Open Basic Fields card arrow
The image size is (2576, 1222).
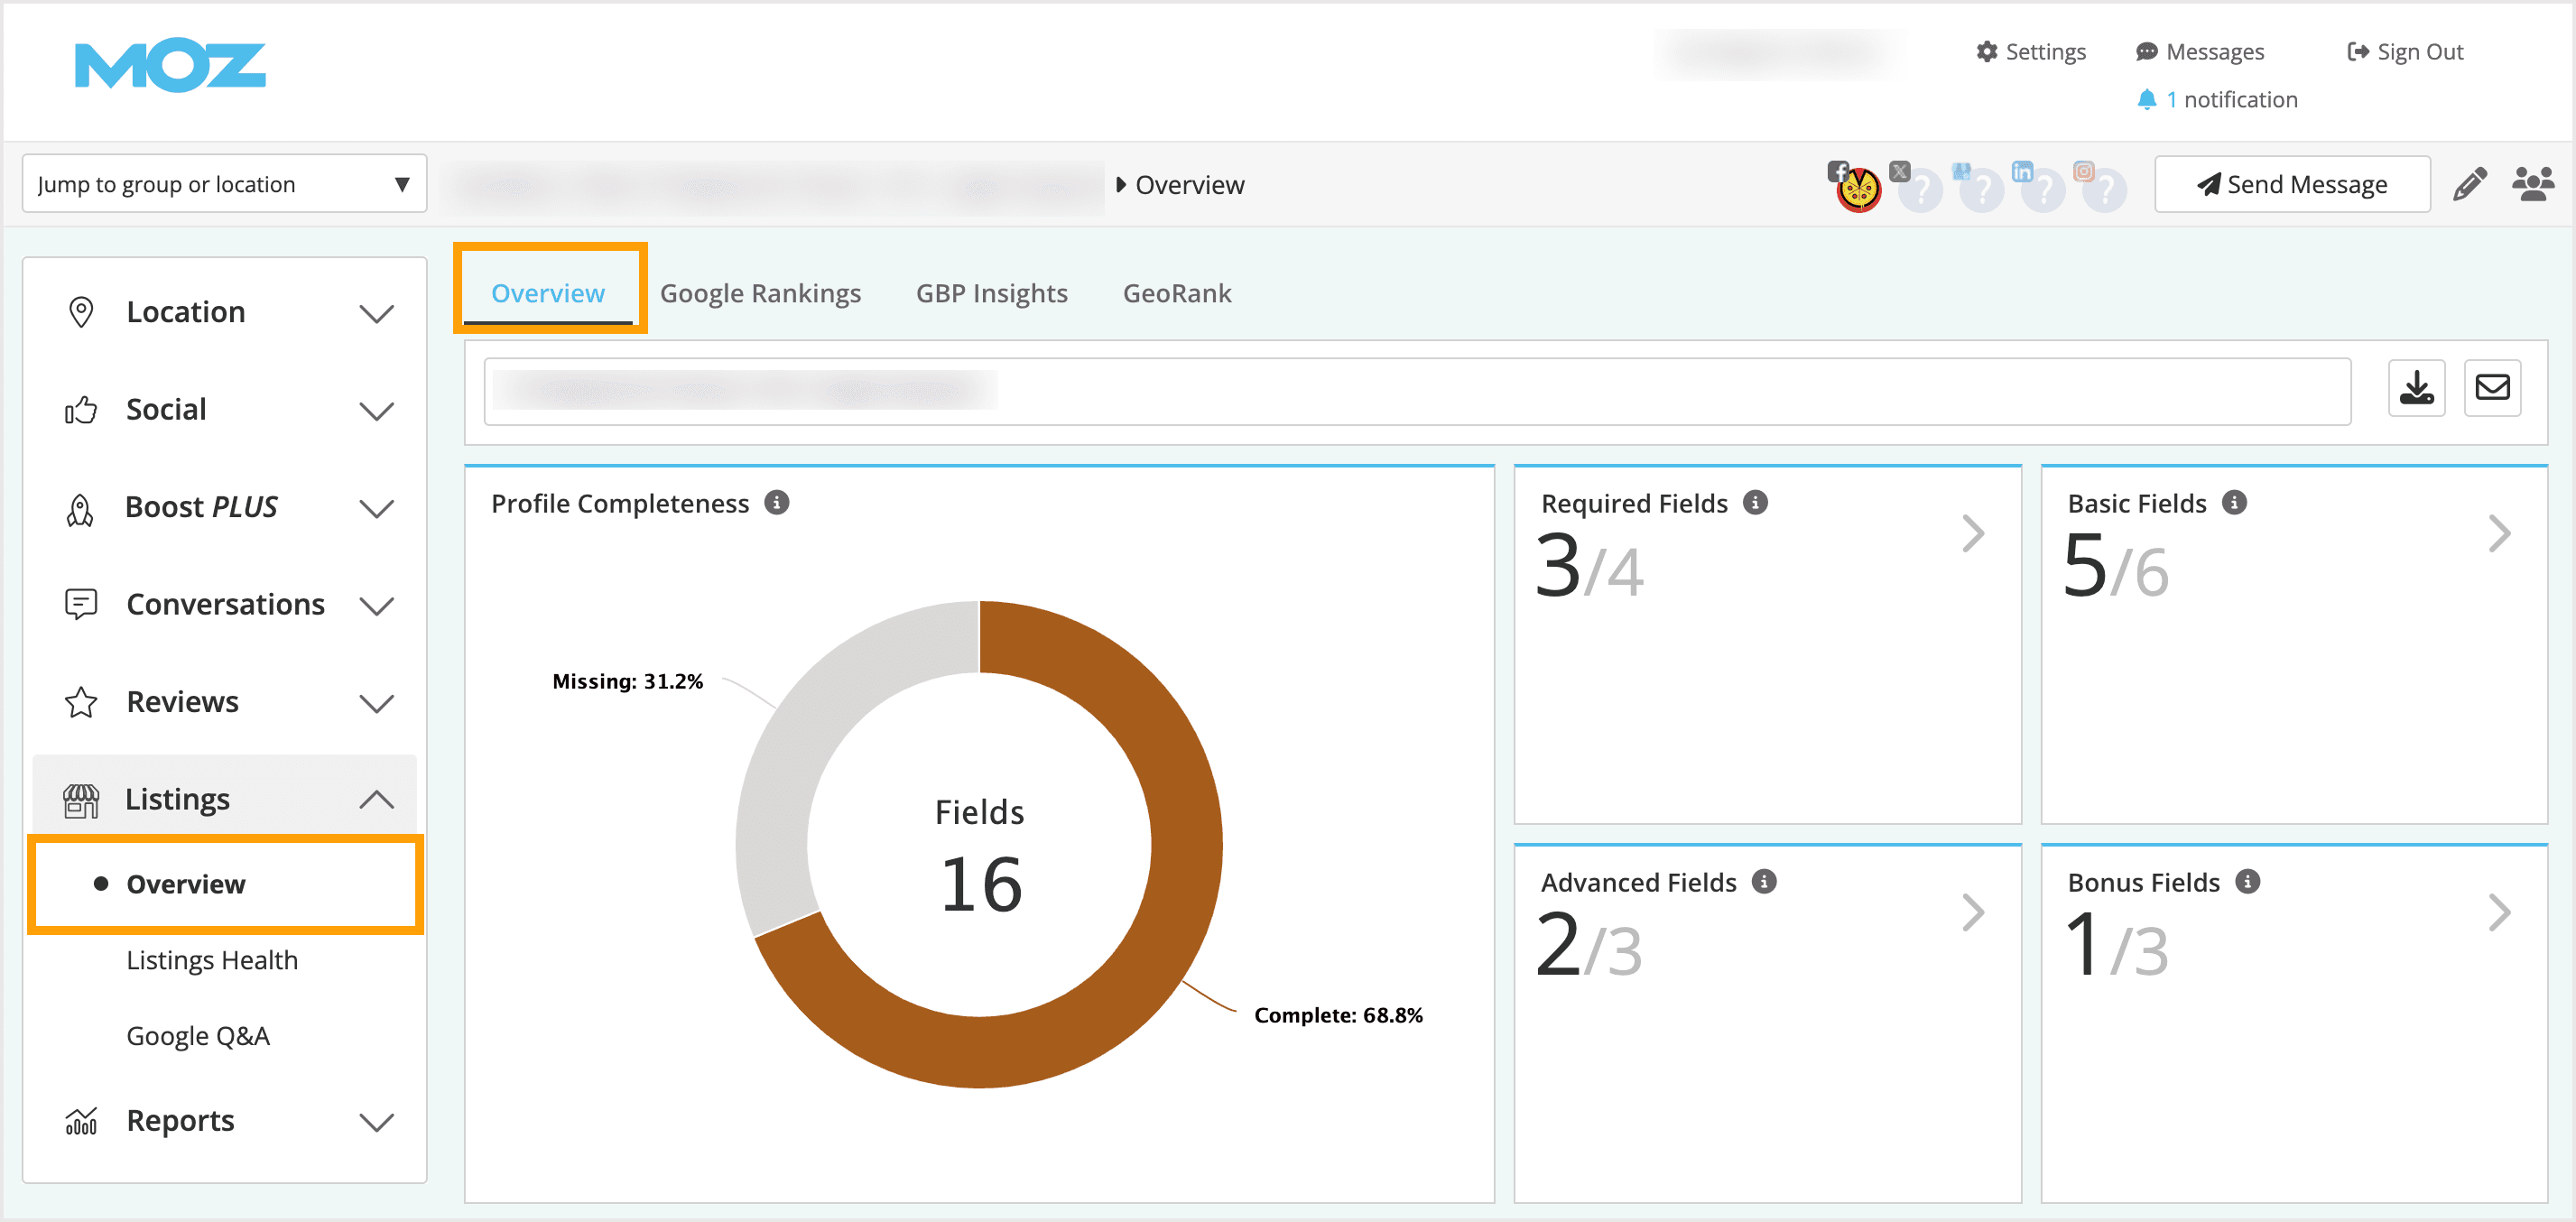2498,534
